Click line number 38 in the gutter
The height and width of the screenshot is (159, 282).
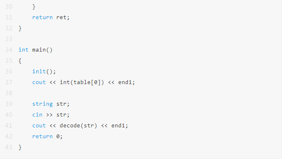pyautogui.click(x=9, y=93)
